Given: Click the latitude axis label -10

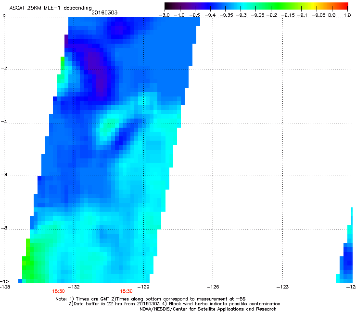Looking at the screenshot, I should (x=4, y=281).
